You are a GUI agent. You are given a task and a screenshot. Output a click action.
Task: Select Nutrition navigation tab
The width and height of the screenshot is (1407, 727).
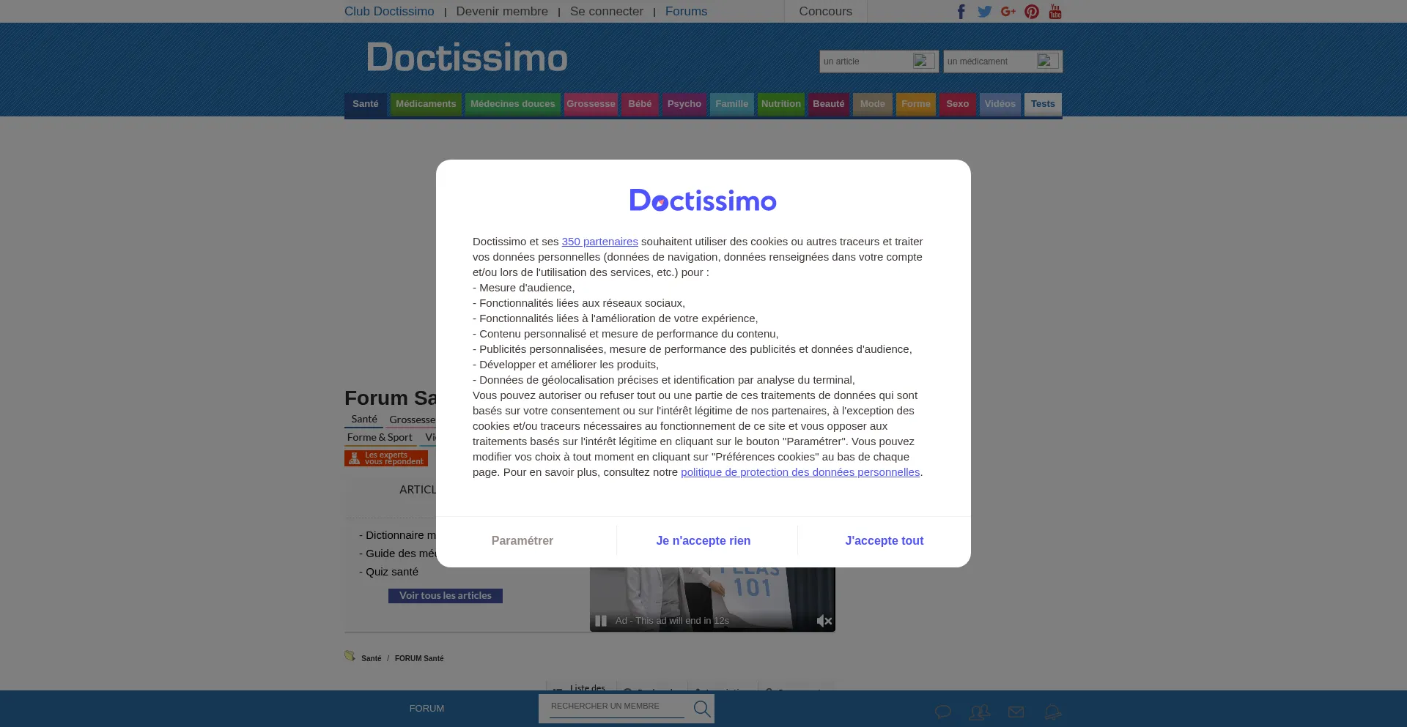(x=781, y=104)
